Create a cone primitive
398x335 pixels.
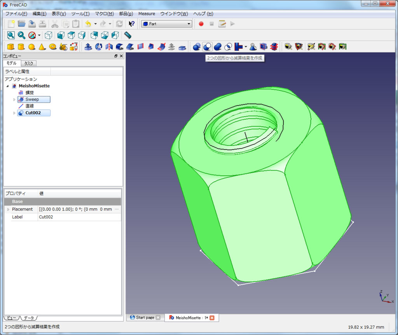coord(42,47)
